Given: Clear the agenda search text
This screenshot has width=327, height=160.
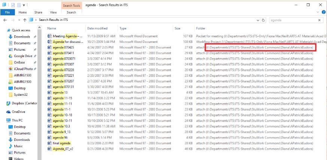Looking at the screenshot, I should click(x=319, y=20).
